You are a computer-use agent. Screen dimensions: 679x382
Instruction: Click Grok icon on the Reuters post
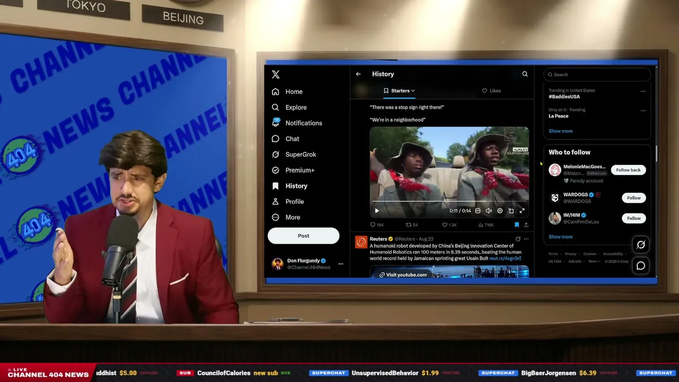click(518, 239)
